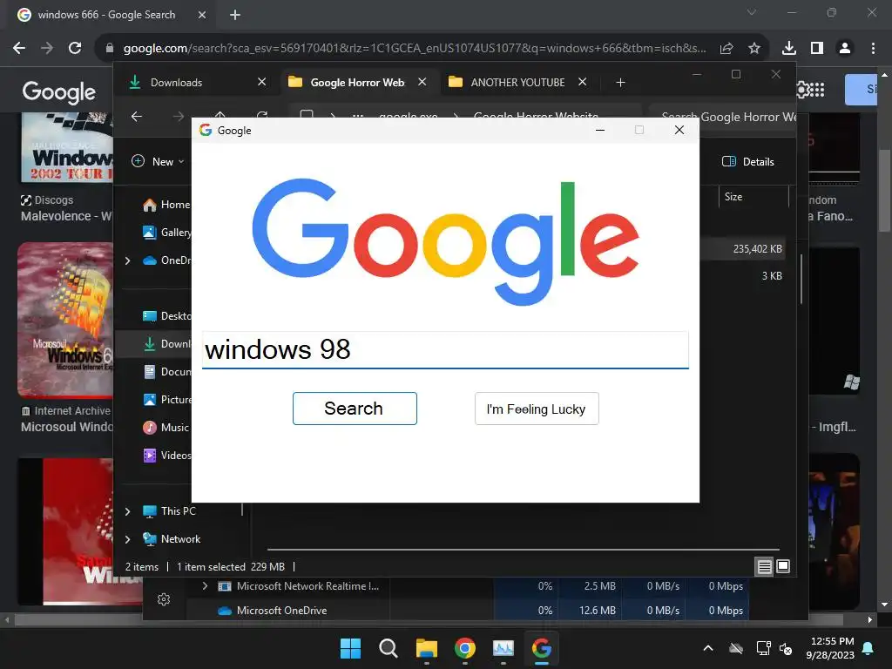Viewport: 892px width, 669px height.
Task: Close the Google Horror Web tab
Action: (x=422, y=82)
